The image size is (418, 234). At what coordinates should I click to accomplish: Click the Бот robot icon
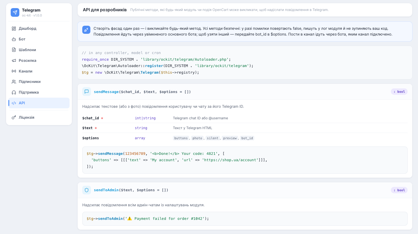(x=14, y=39)
